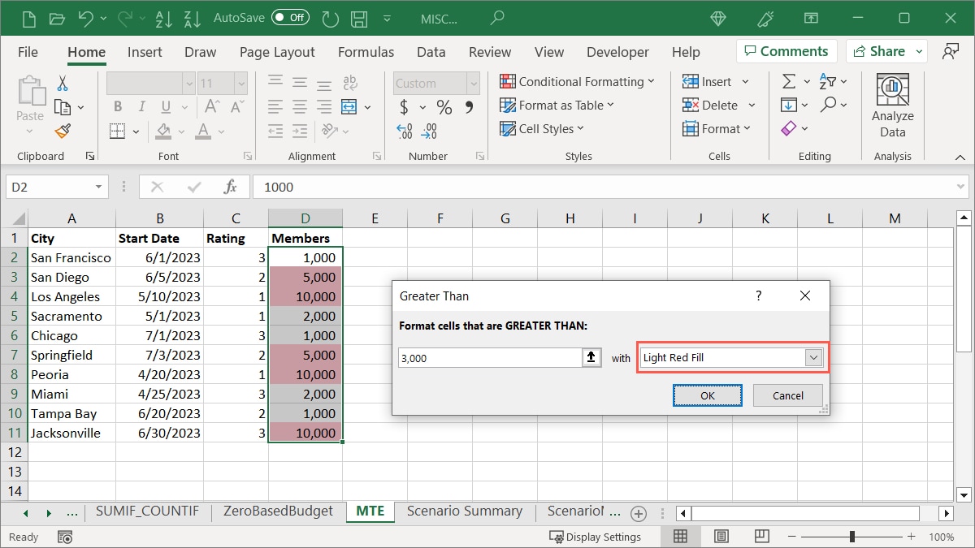Open the Light Red Fill dropdown
The width and height of the screenshot is (975, 548).
tap(814, 357)
